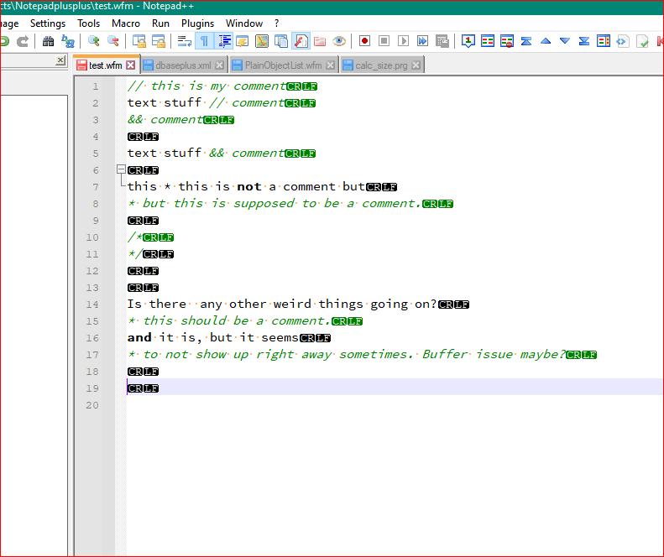Go to next difference down arrow
Screen dimensions: 664x557
pyautogui.click(x=564, y=41)
